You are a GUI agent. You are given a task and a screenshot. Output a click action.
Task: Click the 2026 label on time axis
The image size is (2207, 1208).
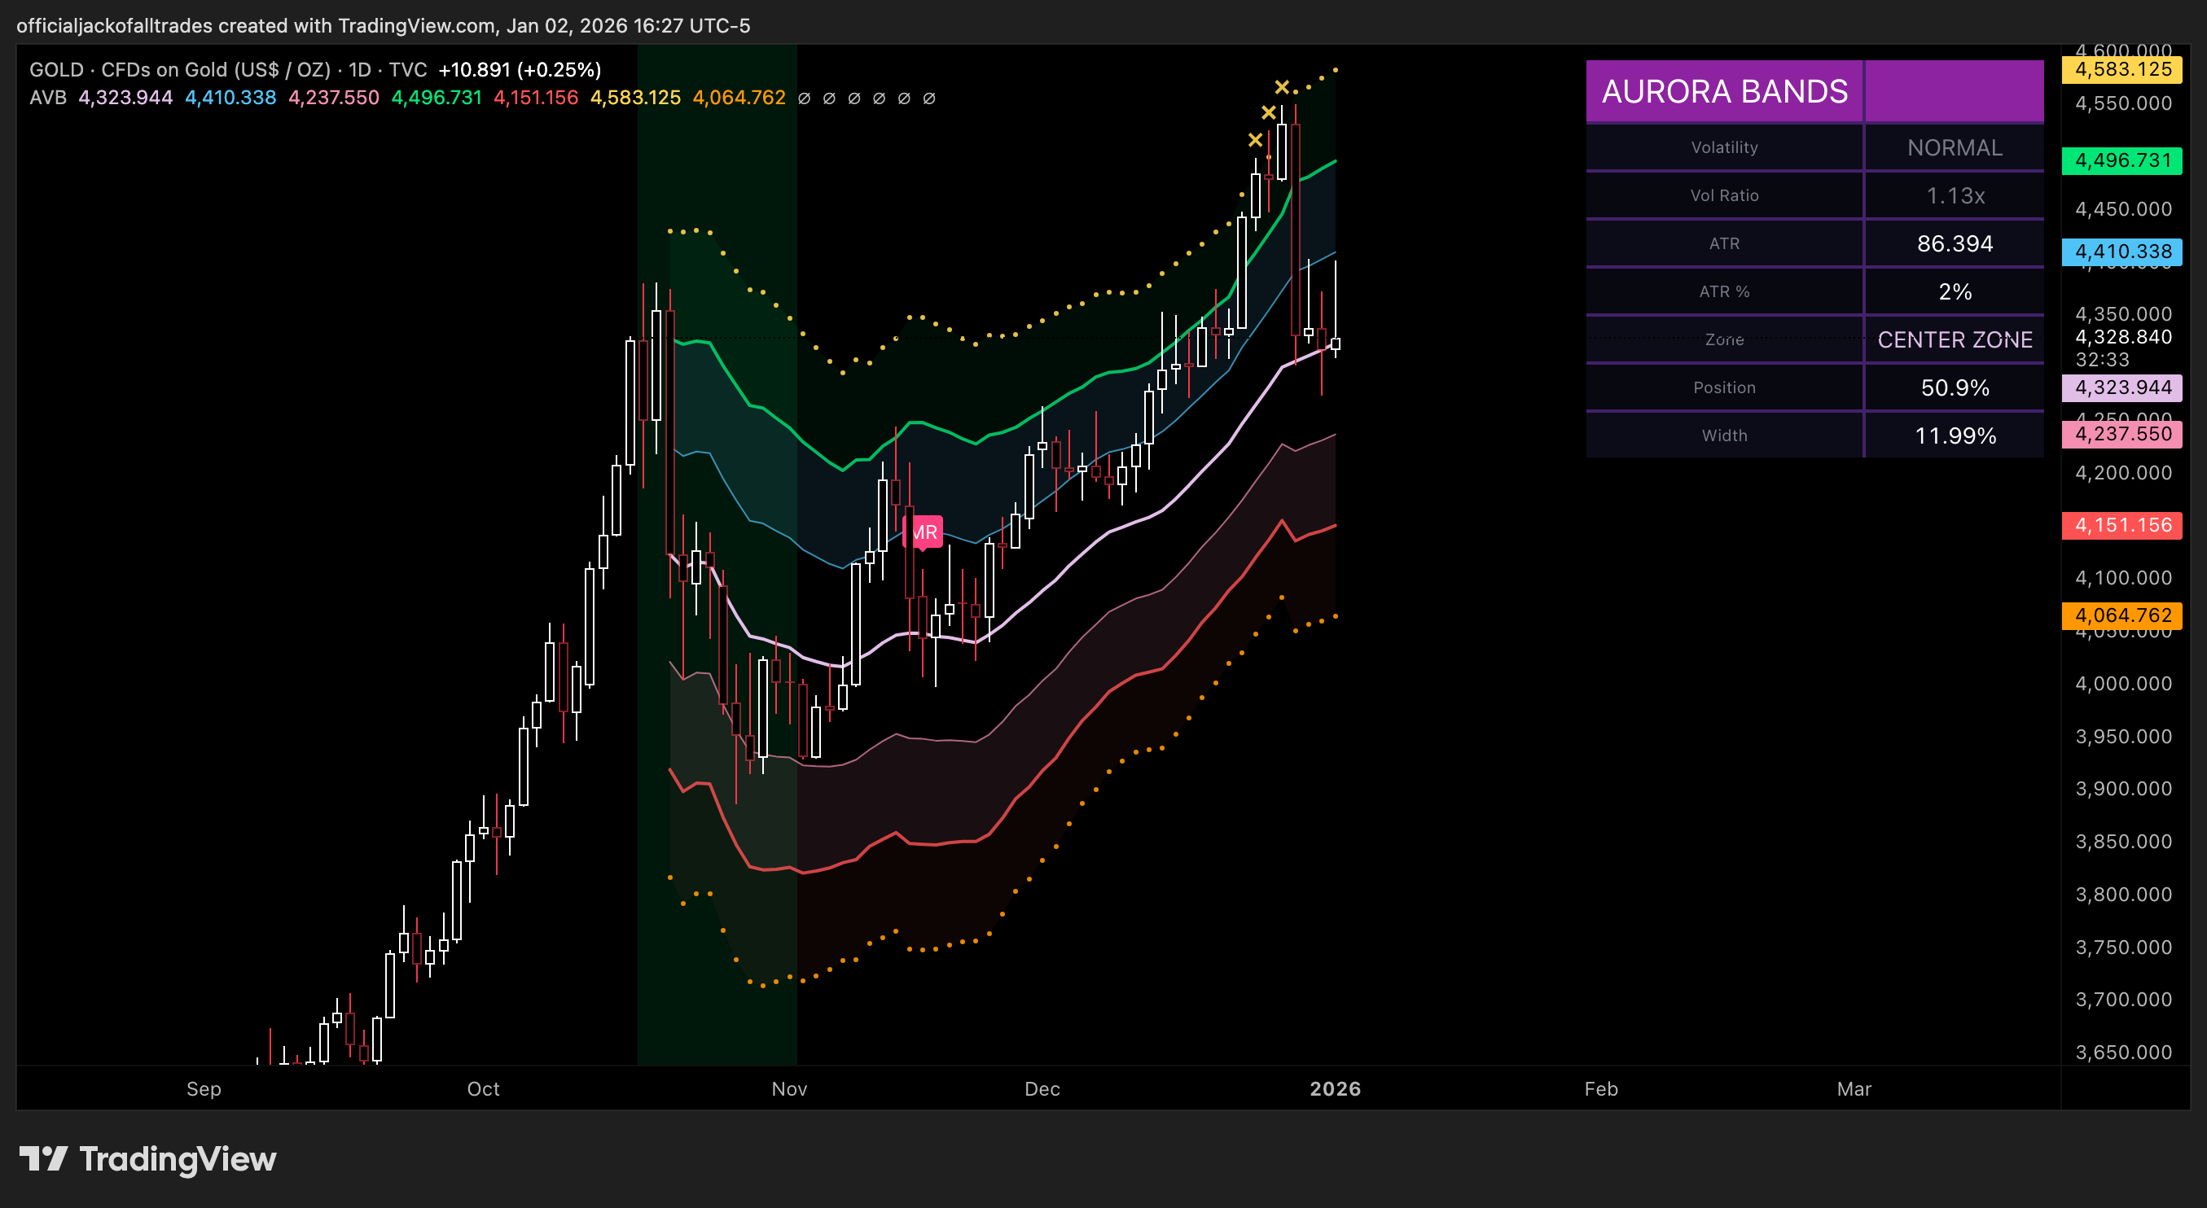tap(1336, 1089)
